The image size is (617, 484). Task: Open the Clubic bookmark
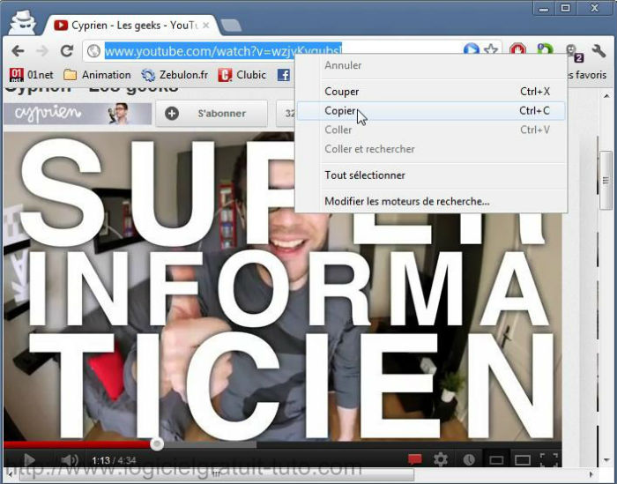(242, 74)
